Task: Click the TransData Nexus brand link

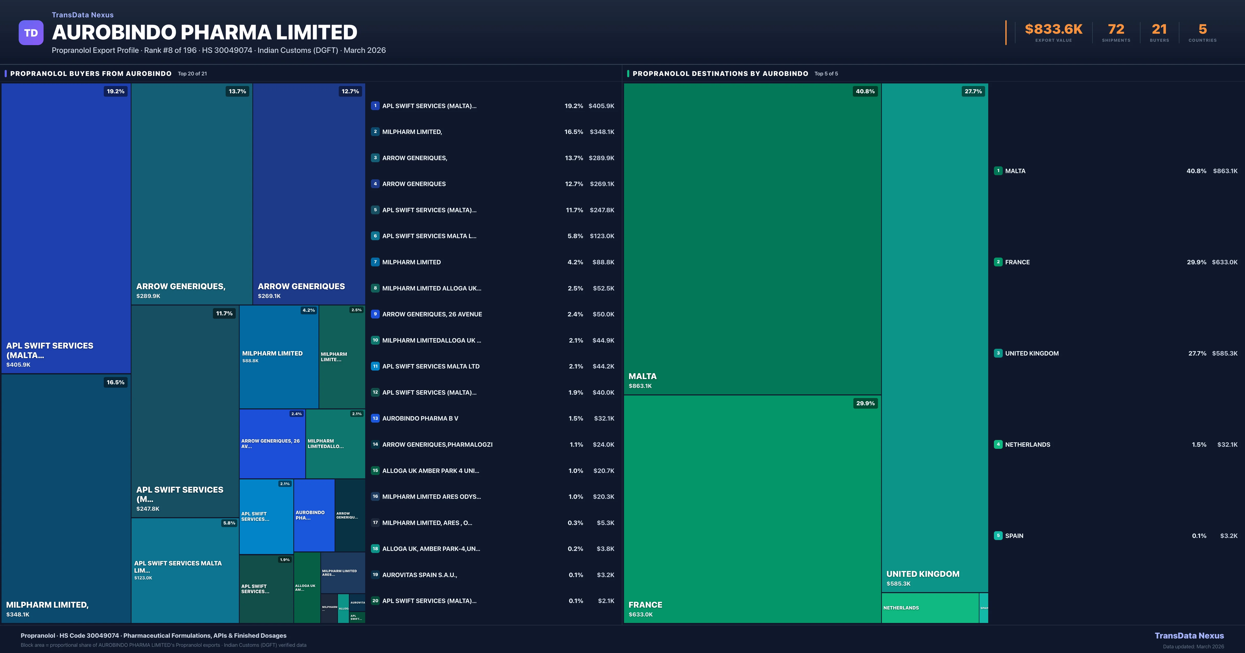Action: pos(83,15)
